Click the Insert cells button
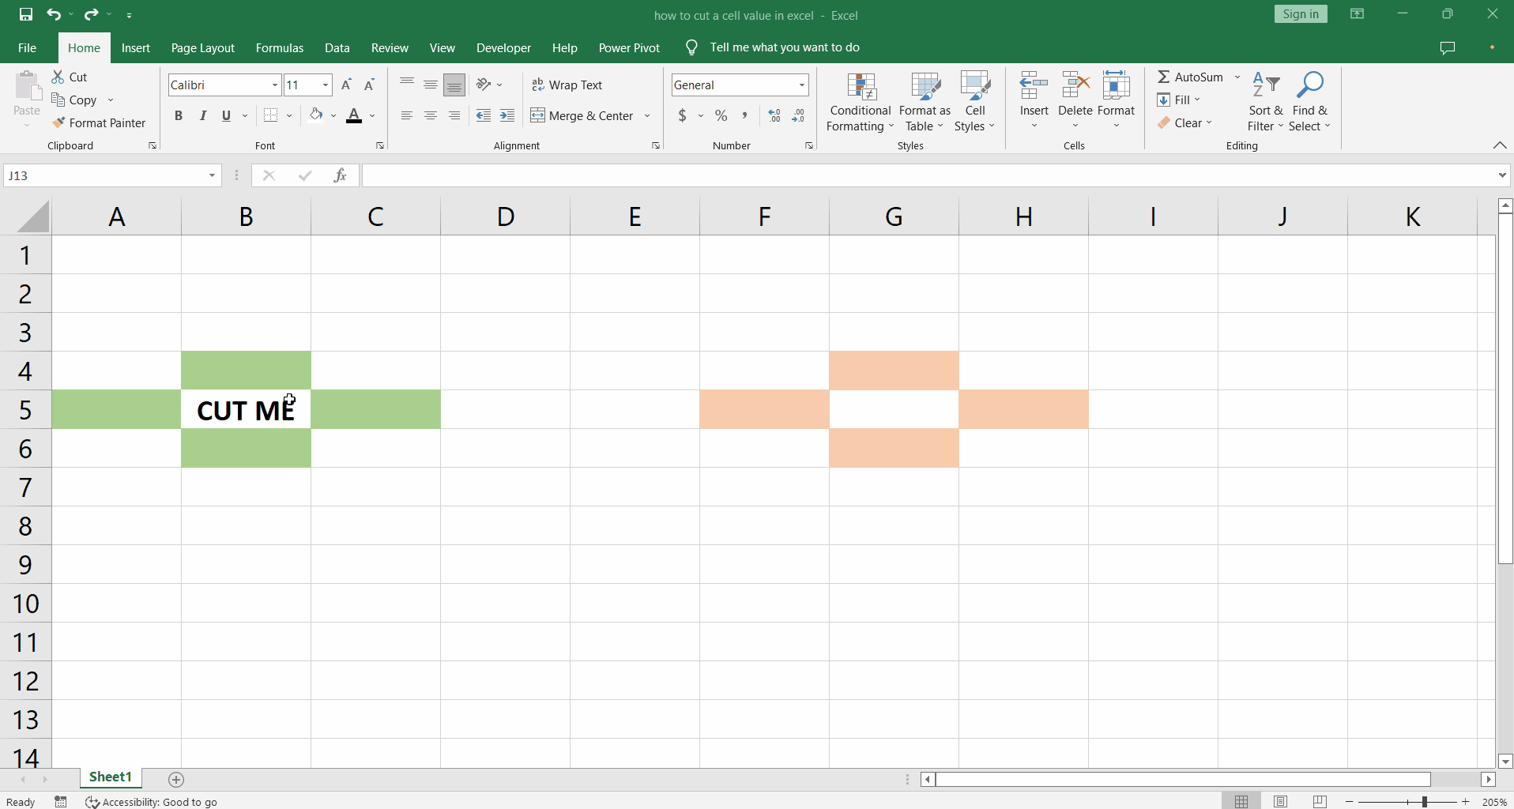Image resolution: width=1514 pixels, height=809 pixels. [x=1034, y=102]
